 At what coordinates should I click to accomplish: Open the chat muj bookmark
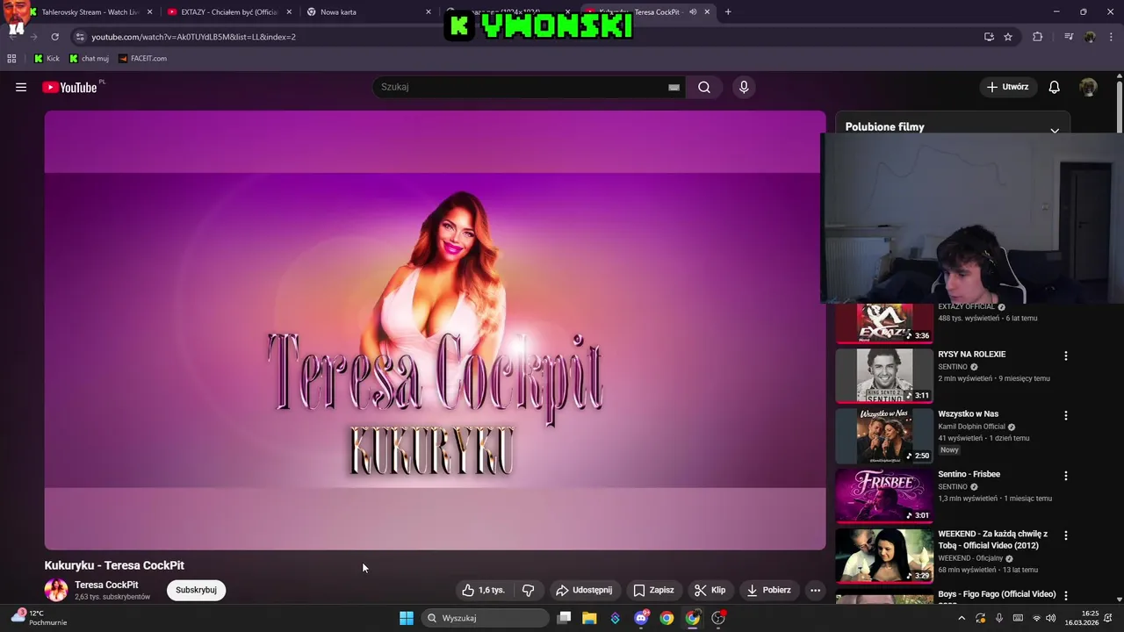88,59
